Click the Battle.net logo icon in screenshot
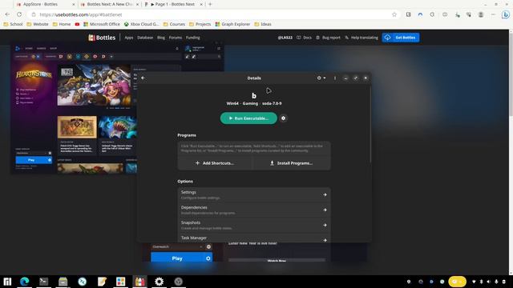The width and height of the screenshot is (513, 288). pyautogui.click(x=18, y=48)
